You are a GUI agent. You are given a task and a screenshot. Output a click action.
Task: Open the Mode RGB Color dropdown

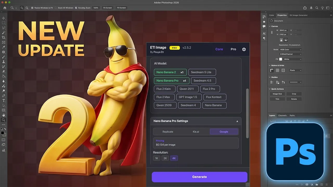pyautogui.click(x=291, y=49)
